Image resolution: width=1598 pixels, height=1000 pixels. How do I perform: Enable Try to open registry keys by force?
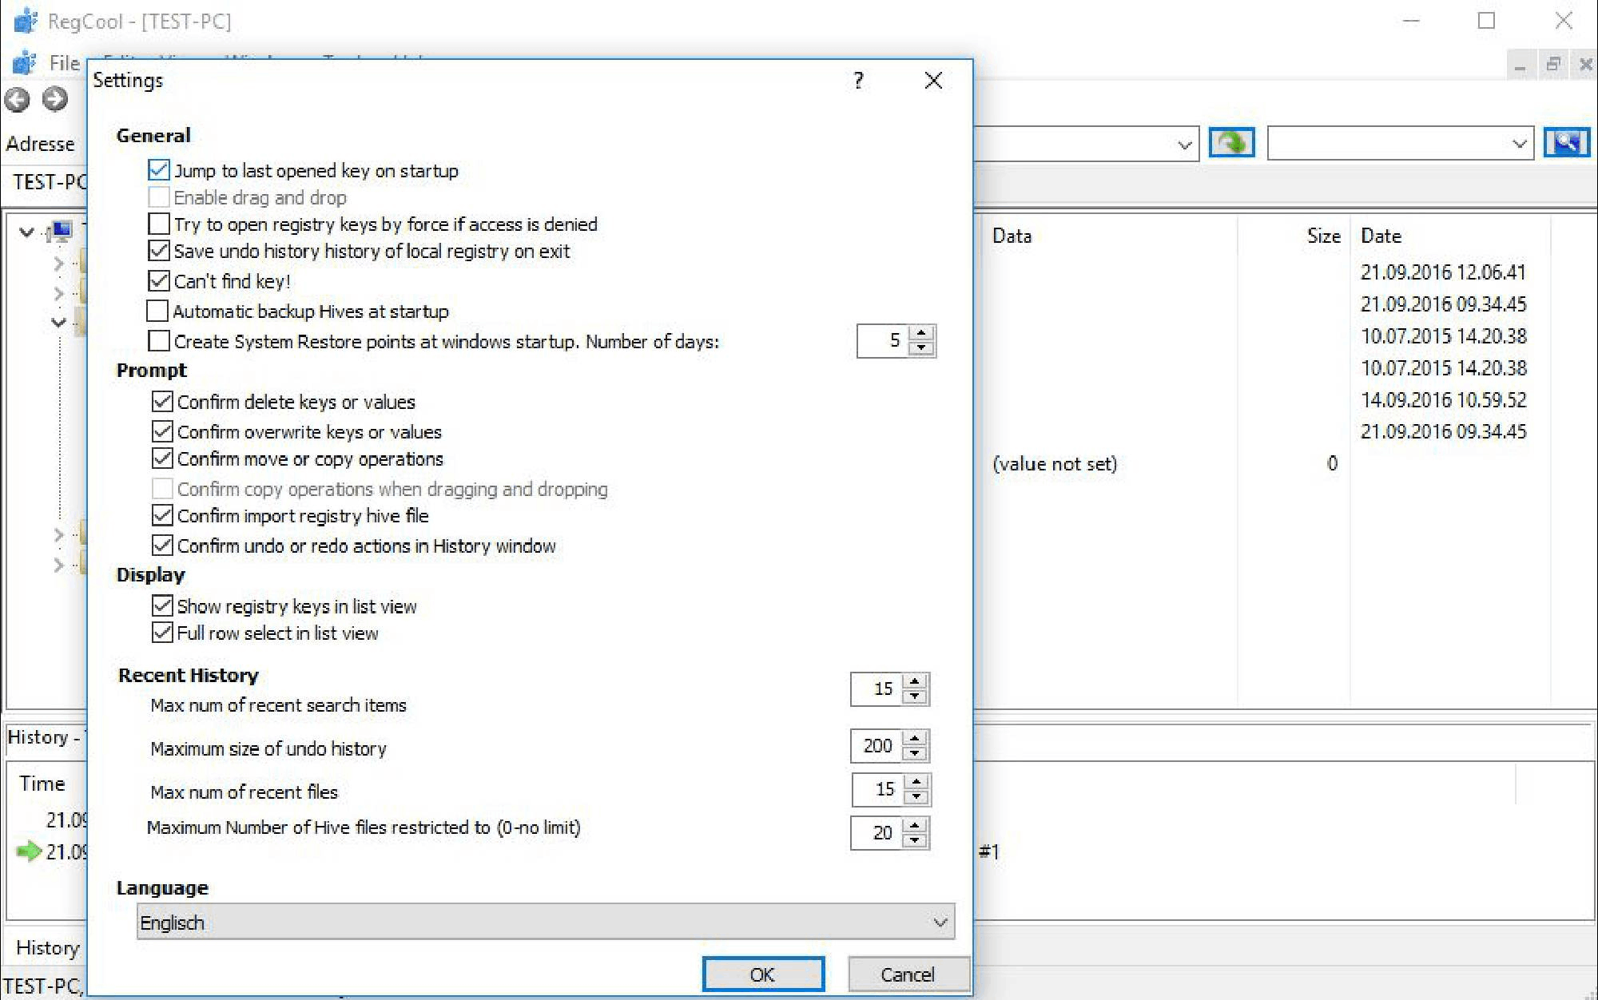point(159,224)
